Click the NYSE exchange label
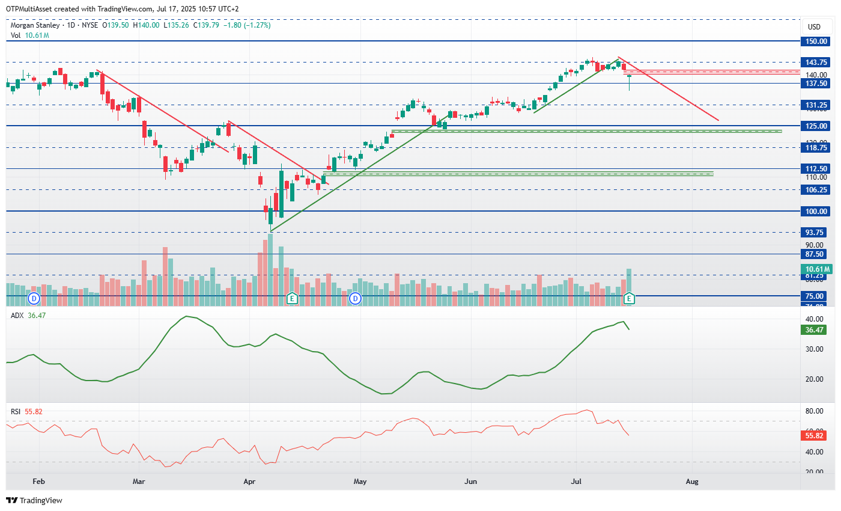 coord(89,25)
